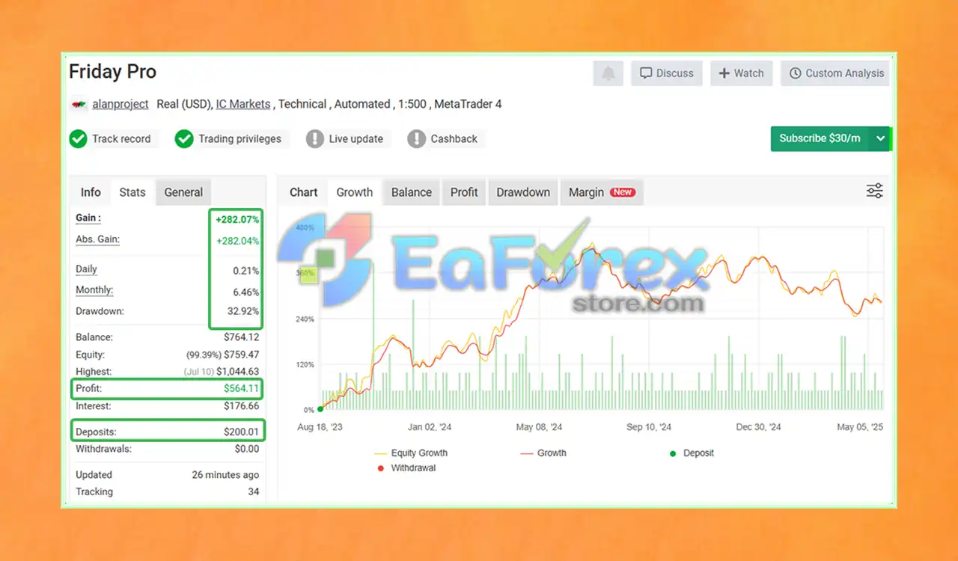958x561 pixels.
Task: Click the Track record green check icon
Action: 78,139
